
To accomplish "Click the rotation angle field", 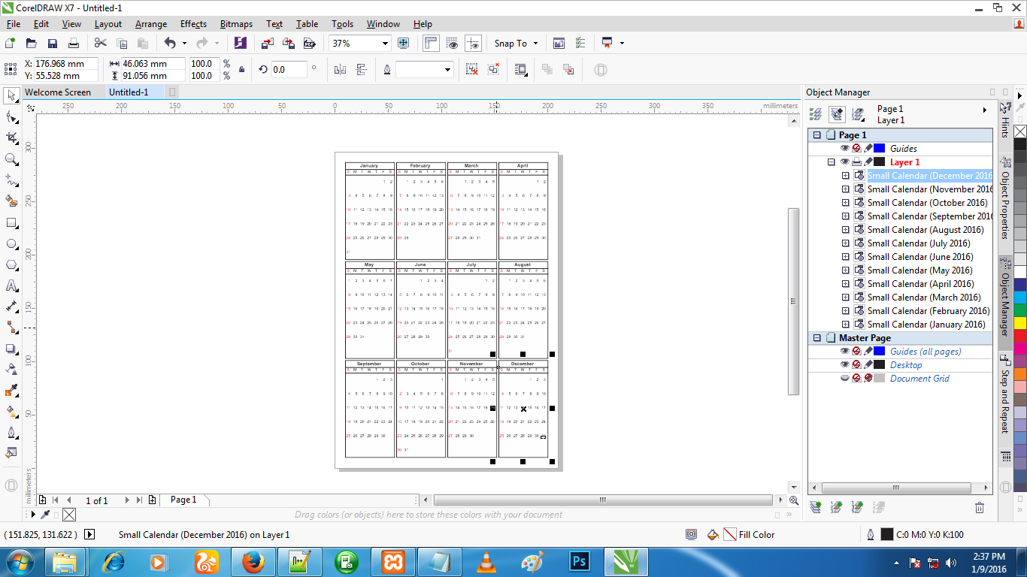I will 289,70.
